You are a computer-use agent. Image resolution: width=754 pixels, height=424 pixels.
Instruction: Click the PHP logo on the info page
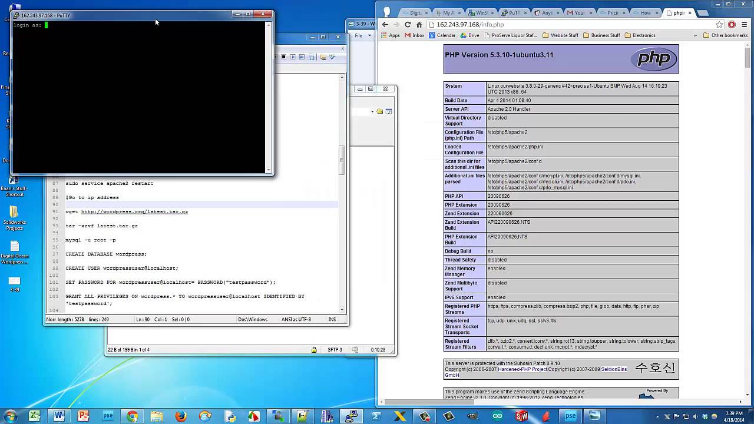(654, 59)
